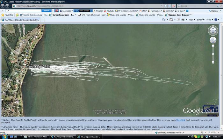Open the Tools dropdown menu
Image resolution: width=223 pixels, height=139 pixels.
click(x=209, y=20)
